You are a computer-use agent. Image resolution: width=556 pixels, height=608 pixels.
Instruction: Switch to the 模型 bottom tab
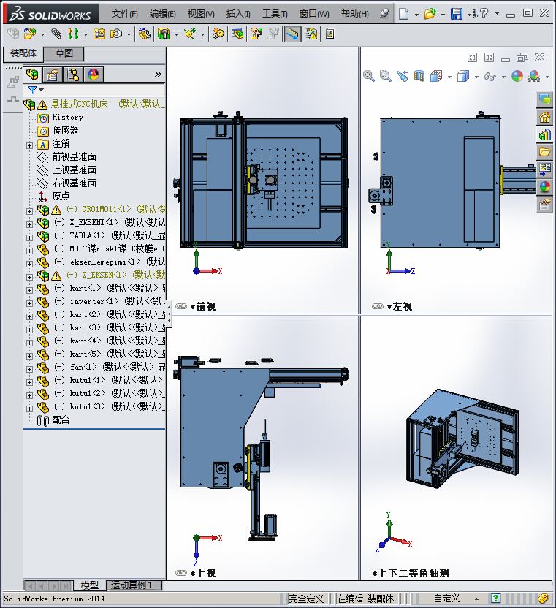90,585
